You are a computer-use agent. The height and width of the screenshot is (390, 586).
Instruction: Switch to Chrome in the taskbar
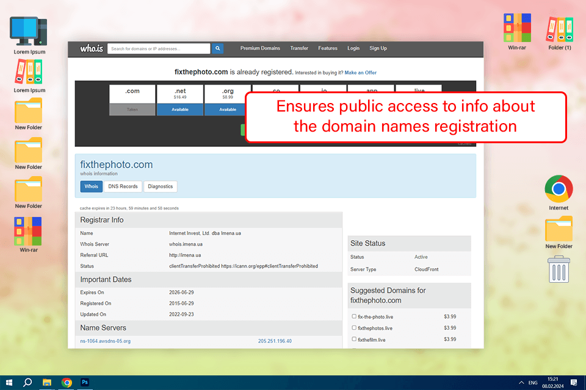click(x=67, y=383)
